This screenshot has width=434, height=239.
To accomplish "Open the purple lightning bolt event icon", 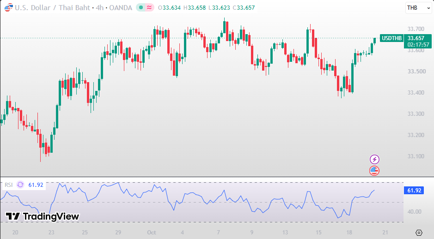I will pyautogui.click(x=374, y=160).
